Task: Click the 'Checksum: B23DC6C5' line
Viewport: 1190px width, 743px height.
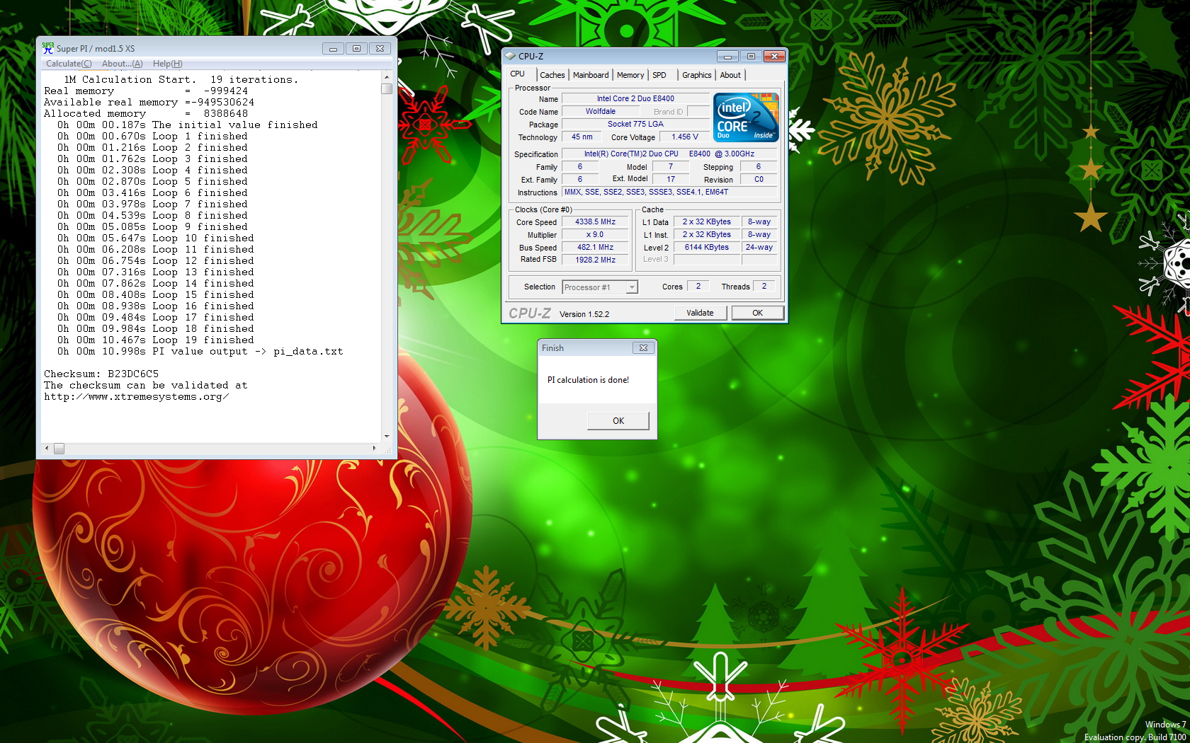Action: pyautogui.click(x=101, y=374)
